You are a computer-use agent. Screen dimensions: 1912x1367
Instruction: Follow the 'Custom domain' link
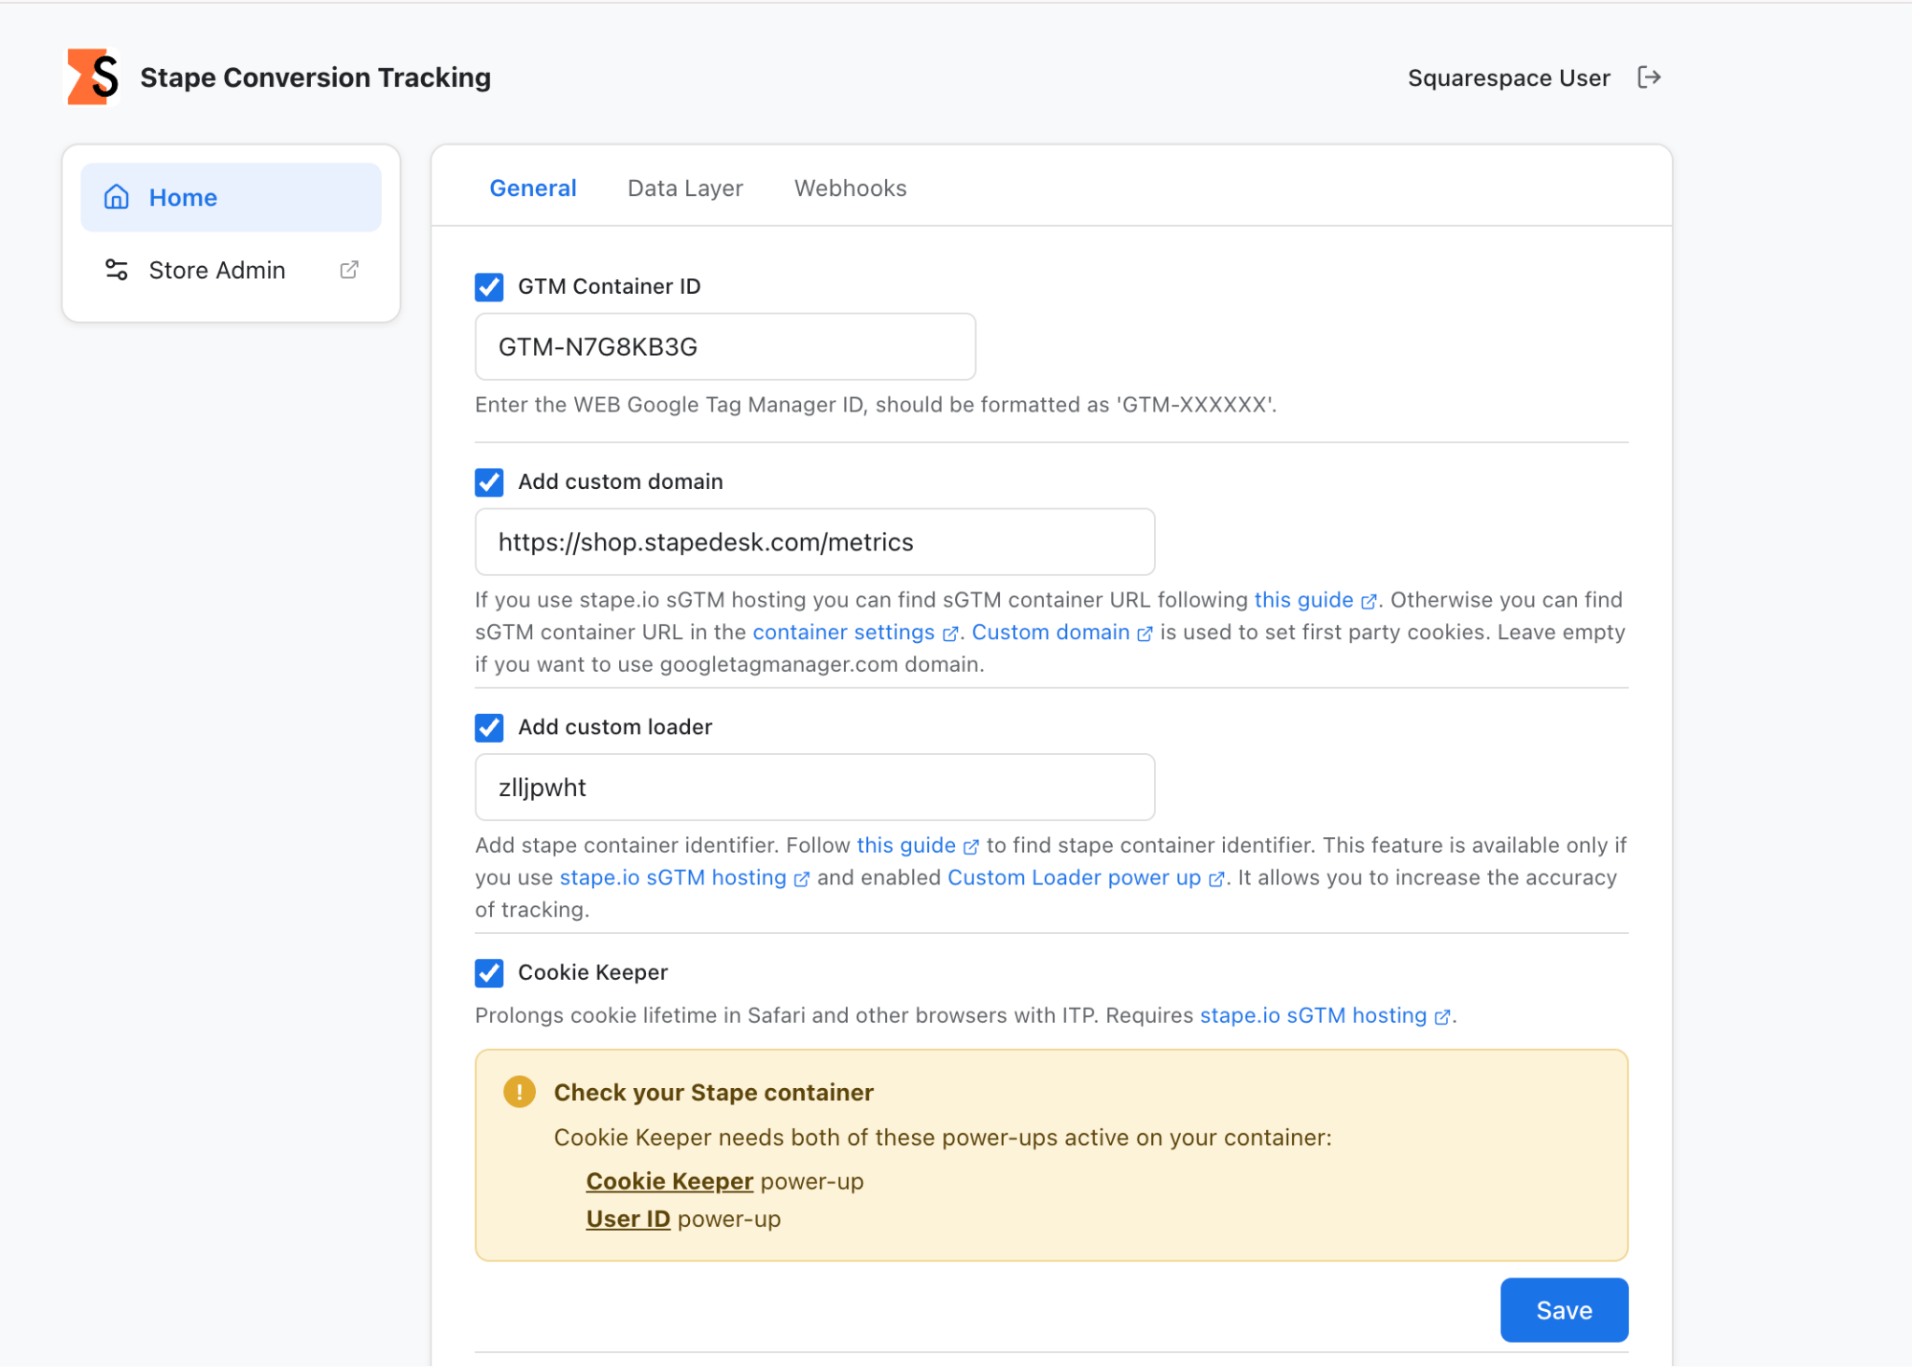click(x=1061, y=633)
